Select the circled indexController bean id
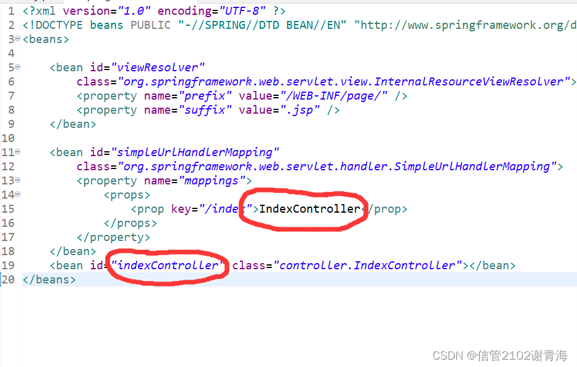577x367 pixels. [x=166, y=265]
